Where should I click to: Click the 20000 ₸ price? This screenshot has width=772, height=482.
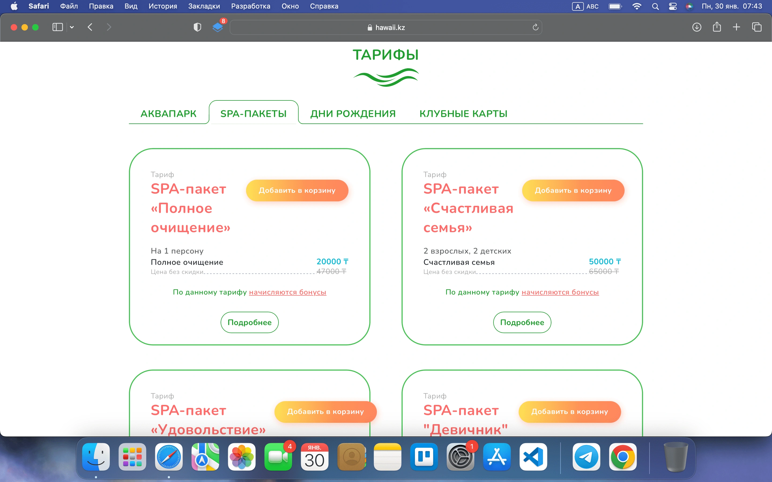(x=332, y=261)
